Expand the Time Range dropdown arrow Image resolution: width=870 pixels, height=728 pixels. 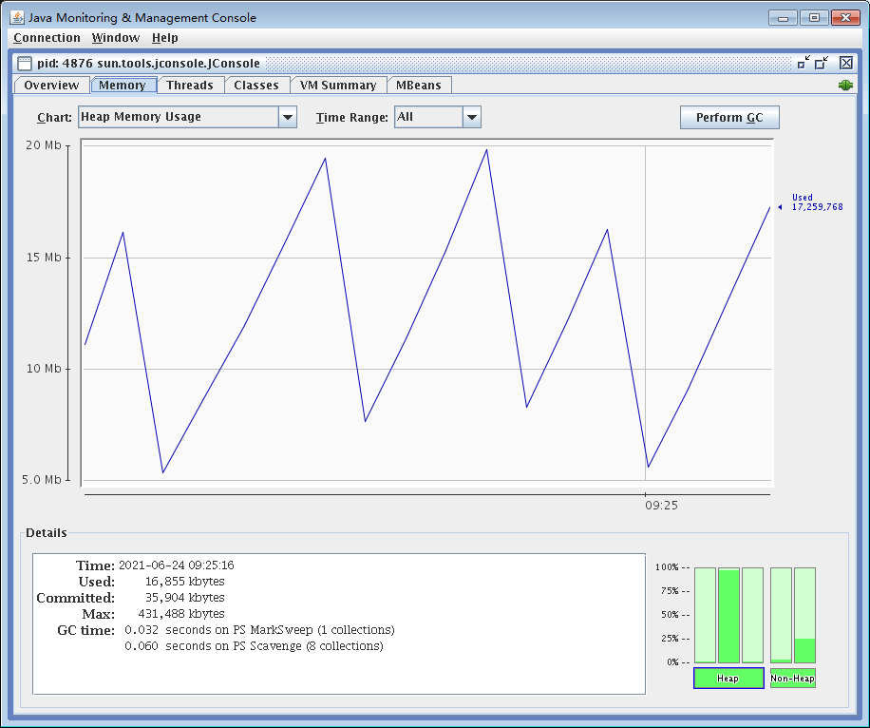(x=472, y=117)
